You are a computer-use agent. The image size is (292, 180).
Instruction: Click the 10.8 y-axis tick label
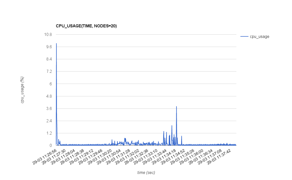click(x=48, y=34)
